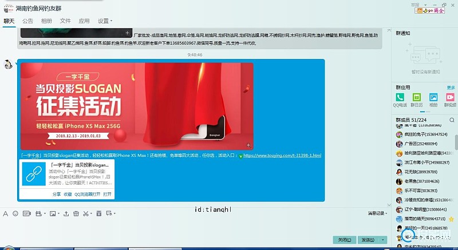Open the touying.com activity link
Viewport: 458px width, 250px height.
coord(282,156)
